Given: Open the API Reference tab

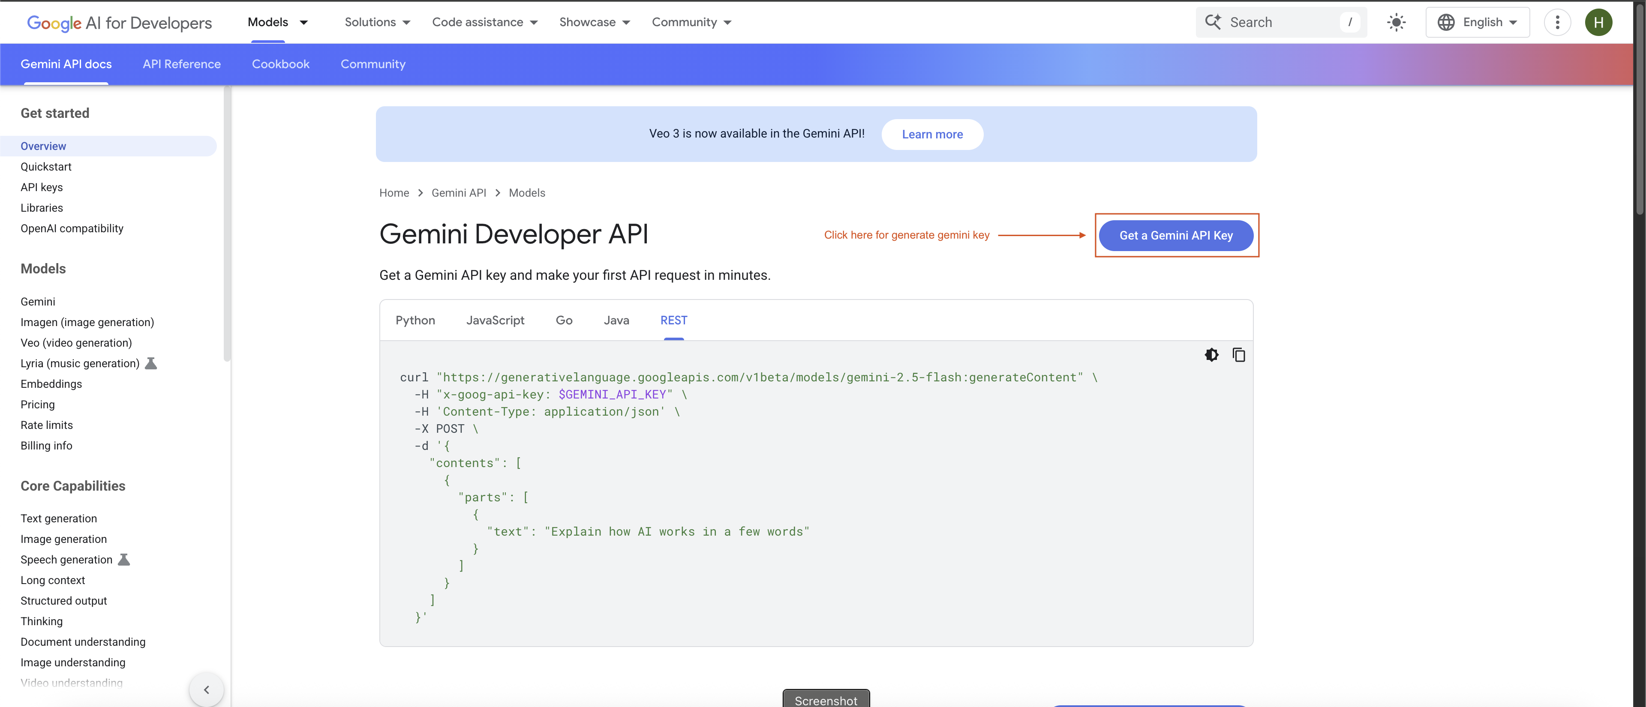Looking at the screenshot, I should [x=181, y=64].
